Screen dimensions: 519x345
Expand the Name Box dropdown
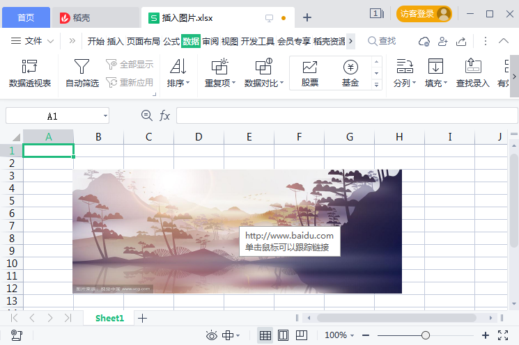(x=105, y=115)
